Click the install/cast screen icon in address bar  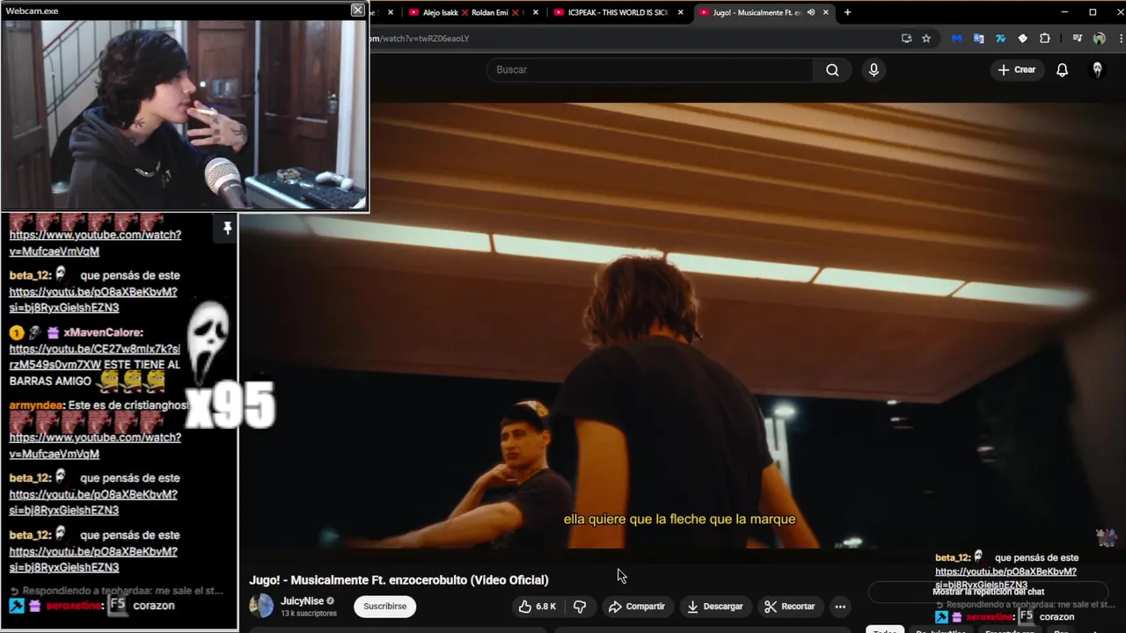pos(907,39)
